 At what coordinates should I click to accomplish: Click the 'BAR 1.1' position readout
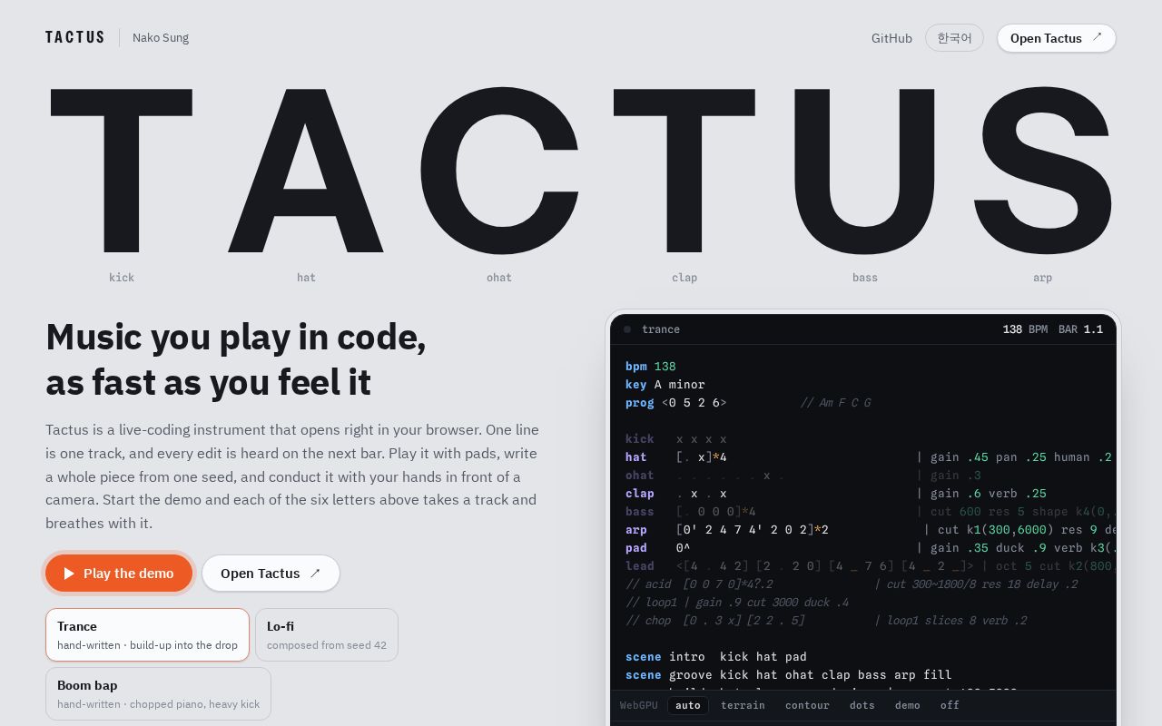point(1080,329)
